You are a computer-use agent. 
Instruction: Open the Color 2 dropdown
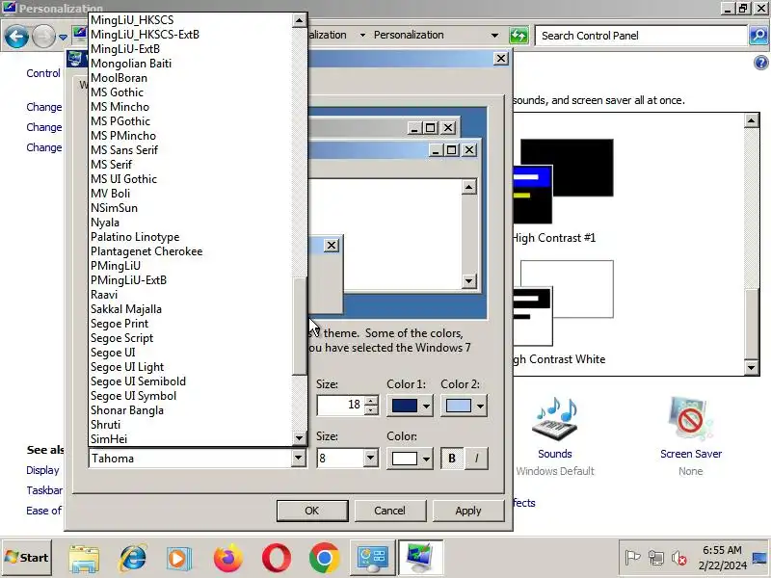(x=480, y=406)
